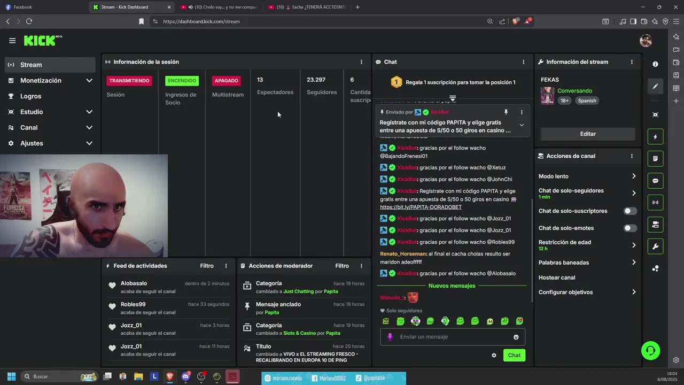Reload the page with browser refresh button

coord(29,21)
